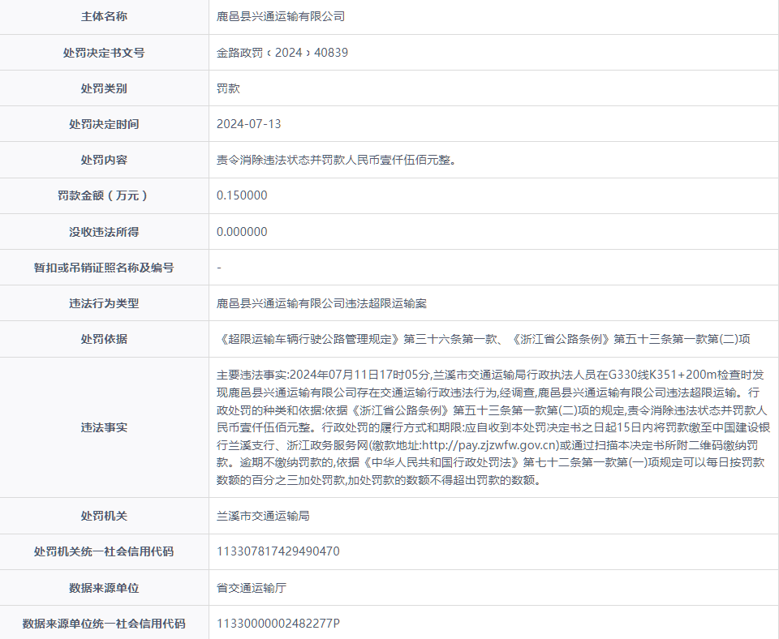
Task: Select the label 处罚决定时间
Action: [104, 124]
